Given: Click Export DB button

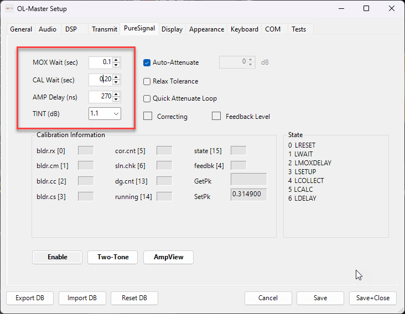Looking at the screenshot, I should click(x=30, y=298).
